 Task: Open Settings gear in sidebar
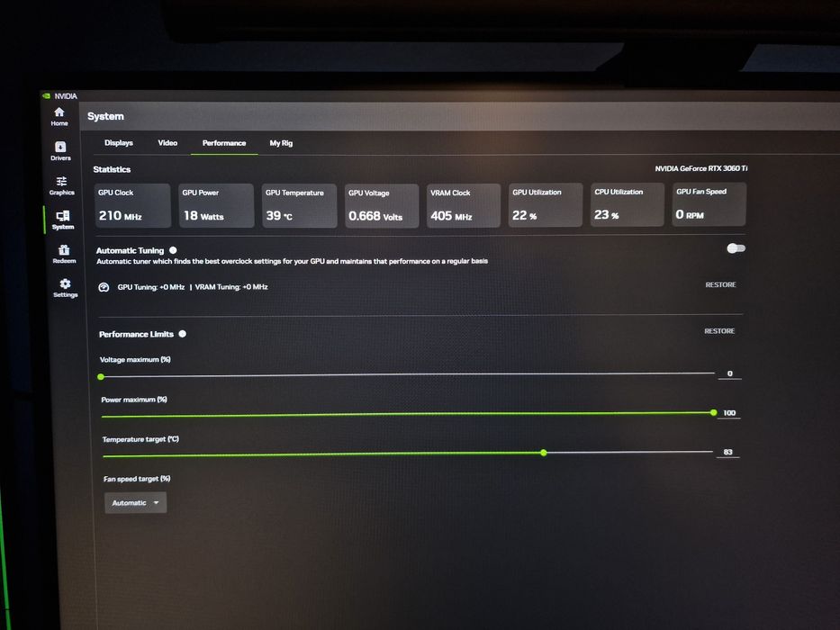66,288
